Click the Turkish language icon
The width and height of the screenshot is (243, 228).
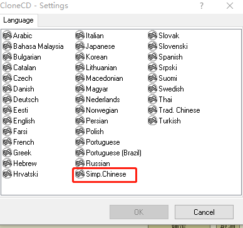click(153, 121)
